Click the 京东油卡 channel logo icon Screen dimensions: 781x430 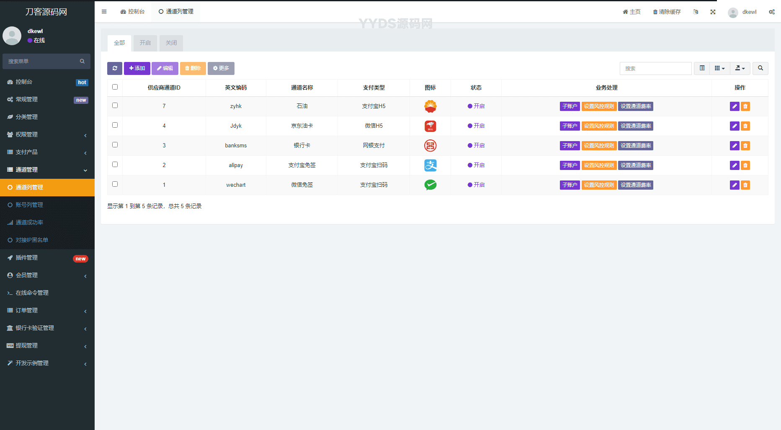[430, 126]
